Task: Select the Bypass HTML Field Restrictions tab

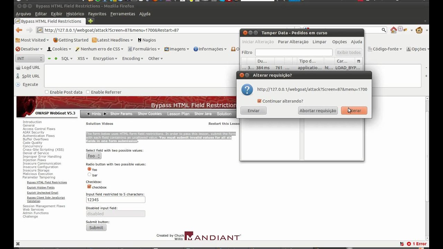Action: [50, 21]
